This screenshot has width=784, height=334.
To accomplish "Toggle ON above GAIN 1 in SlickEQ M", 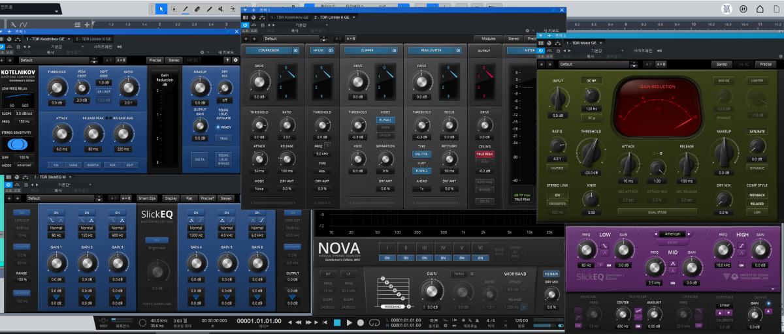I will tap(56, 213).
